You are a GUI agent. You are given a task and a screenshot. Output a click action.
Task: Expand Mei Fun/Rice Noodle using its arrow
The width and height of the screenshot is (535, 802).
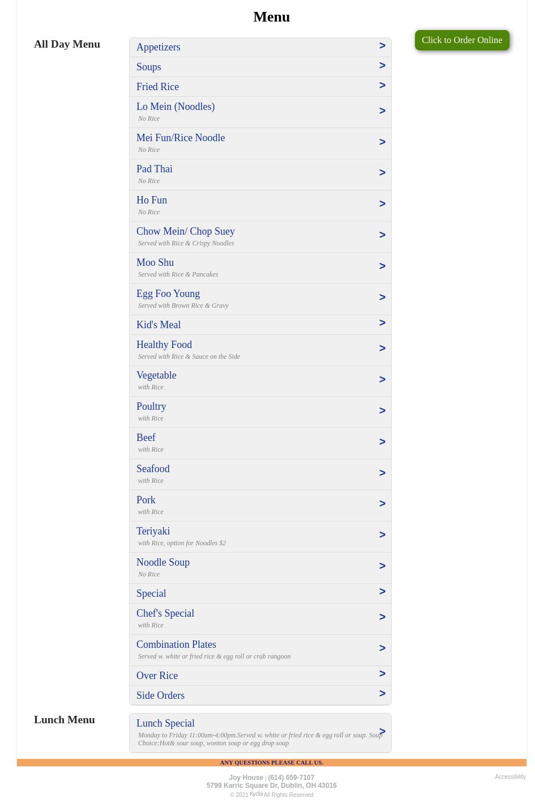tap(382, 142)
